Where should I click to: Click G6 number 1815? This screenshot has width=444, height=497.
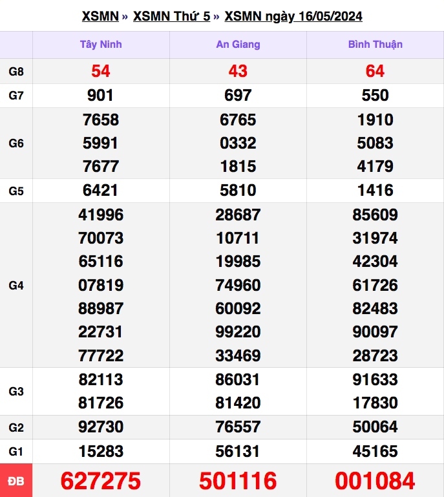point(238,166)
